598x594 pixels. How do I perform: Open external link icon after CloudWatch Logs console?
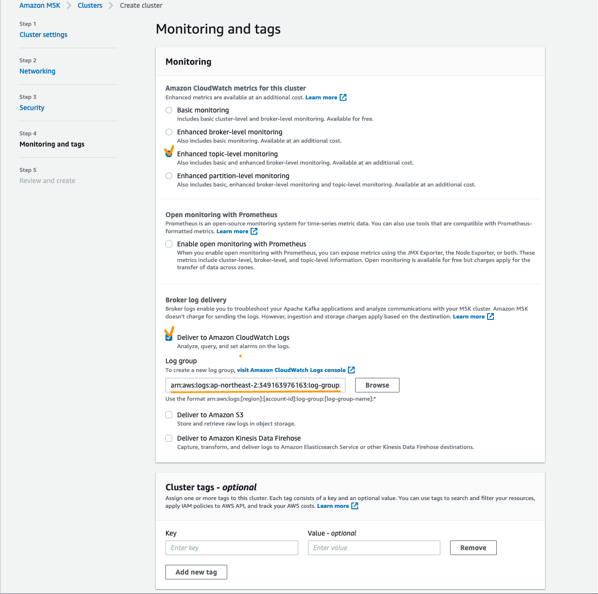pyautogui.click(x=351, y=370)
